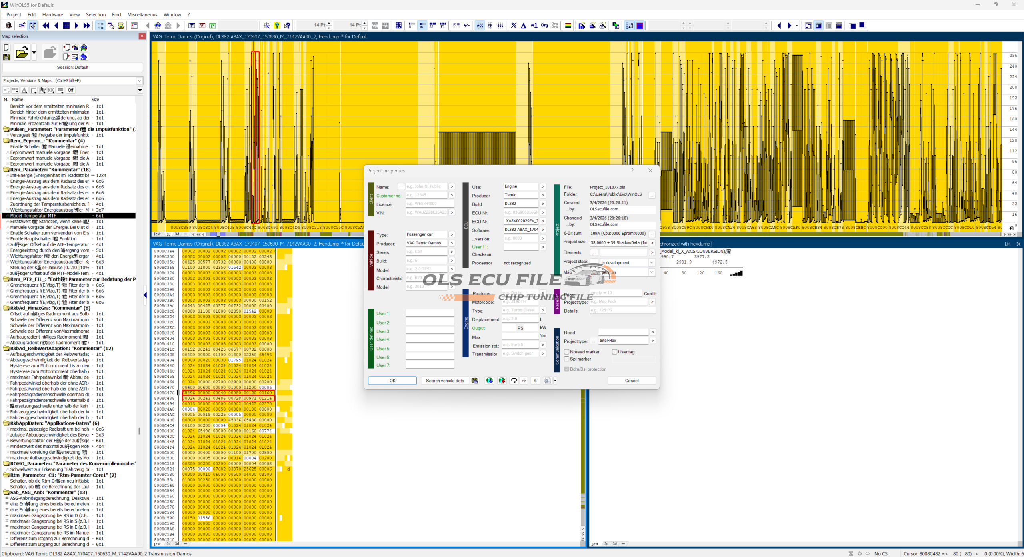
Task: Click the globe upload icon in dialog
Action: (502, 381)
